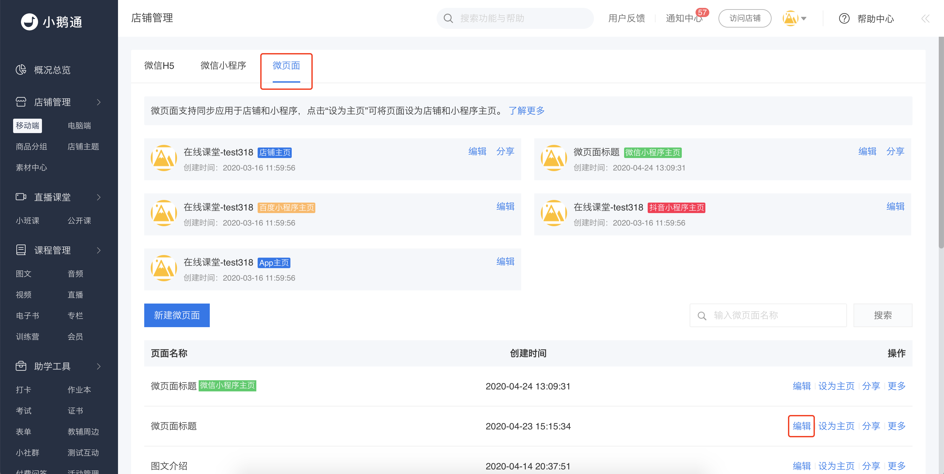Click the 直播课堂 camera icon
Image resolution: width=944 pixels, height=474 pixels.
click(21, 197)
